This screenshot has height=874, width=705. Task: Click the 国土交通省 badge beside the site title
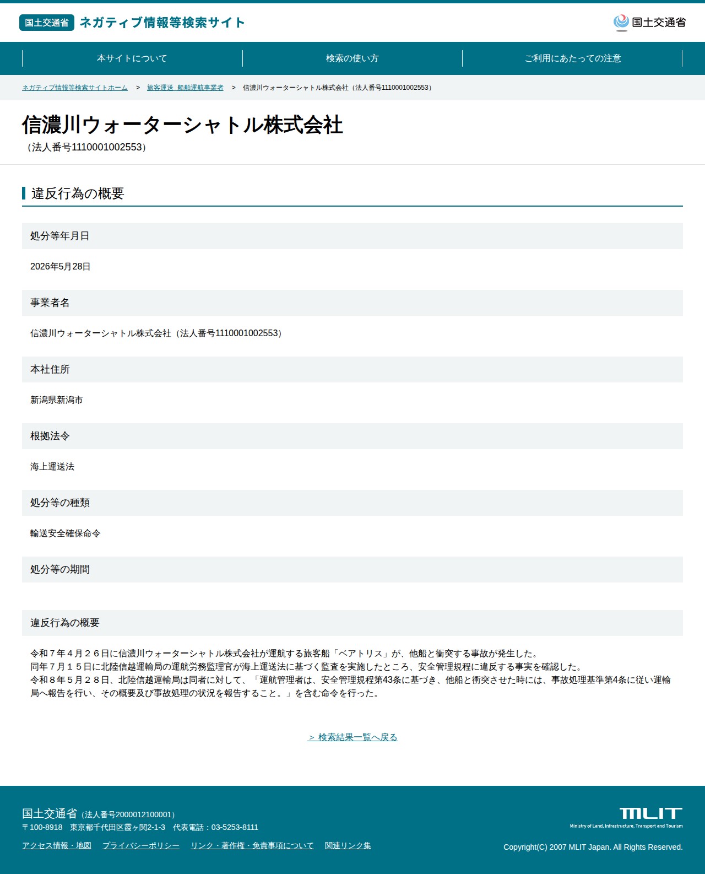coord(47,23)
